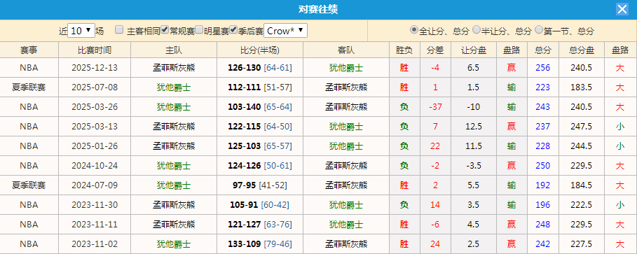Click the total line 222.5
Viewport: 637px width, 254px height.
coord(582,205)
